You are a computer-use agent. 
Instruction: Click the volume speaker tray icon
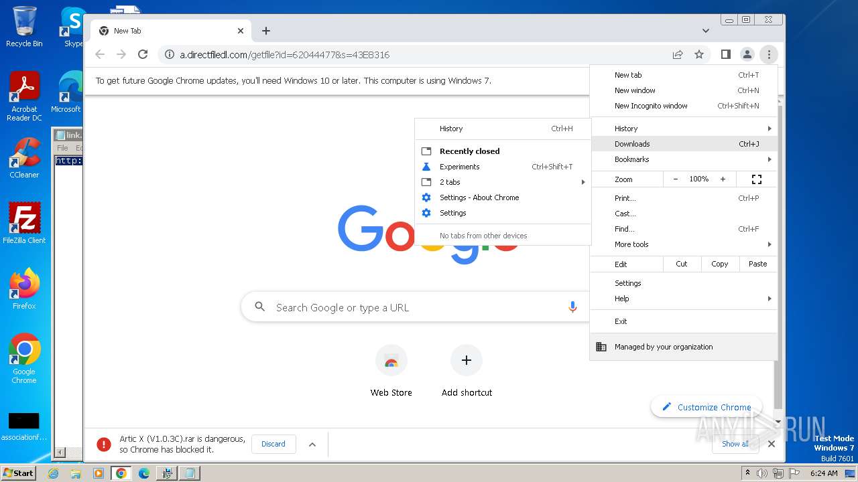[762, 473]
